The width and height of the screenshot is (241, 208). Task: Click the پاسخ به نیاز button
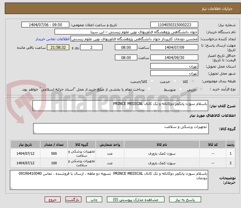point(185,200)
